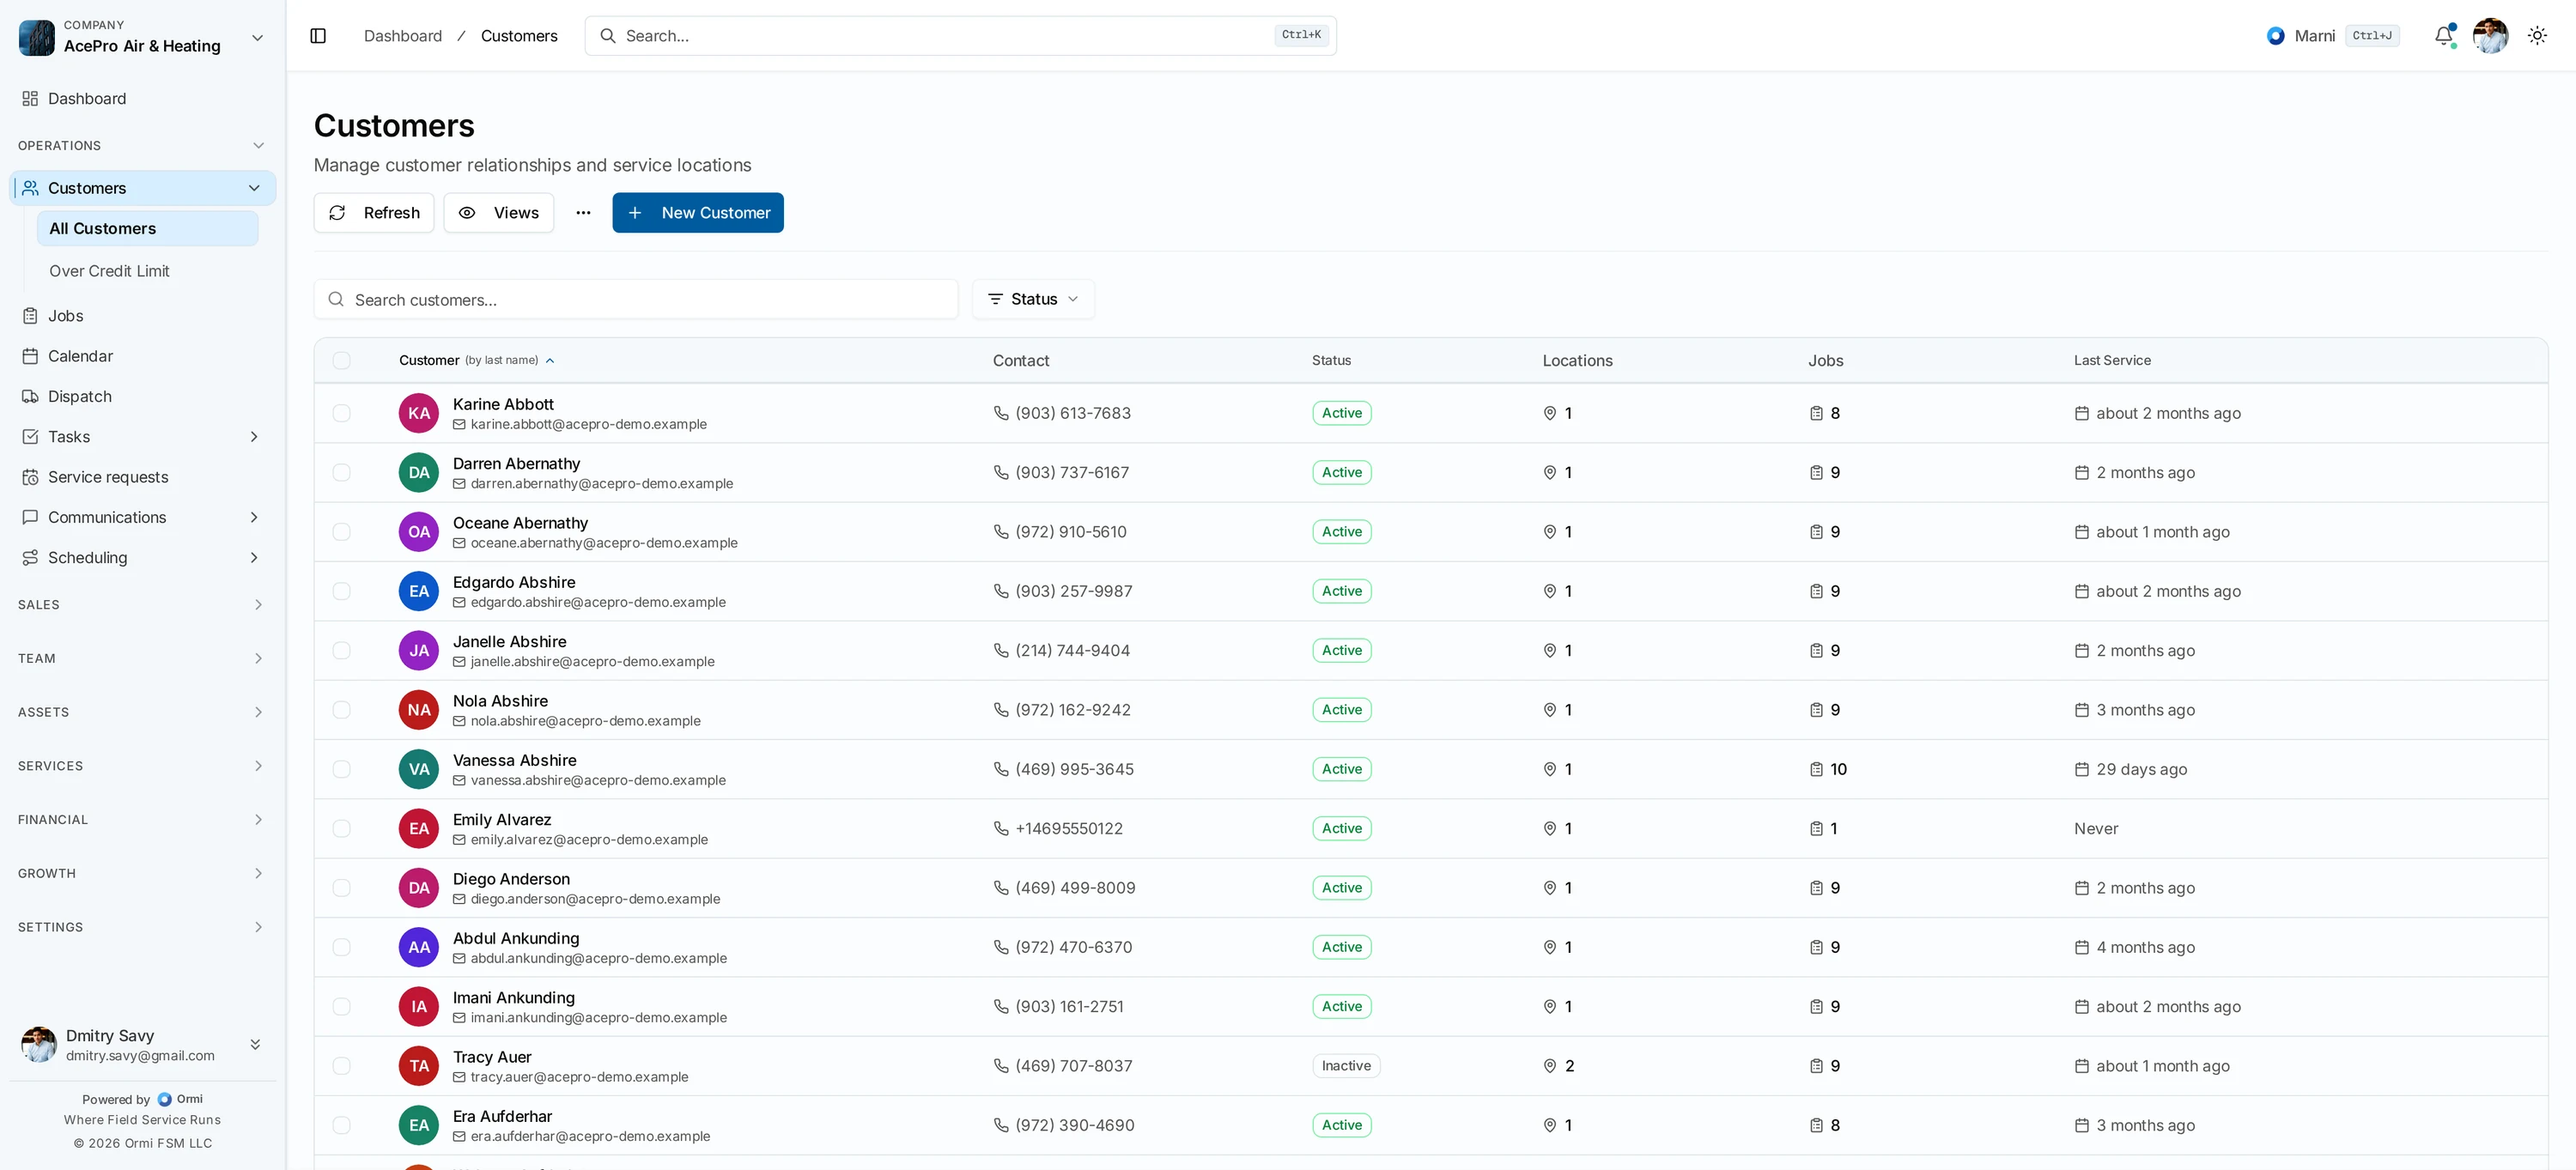2576x1170 pixels.
Task: Expand the SETTINGS section
Action: click(x=142, y=927)
